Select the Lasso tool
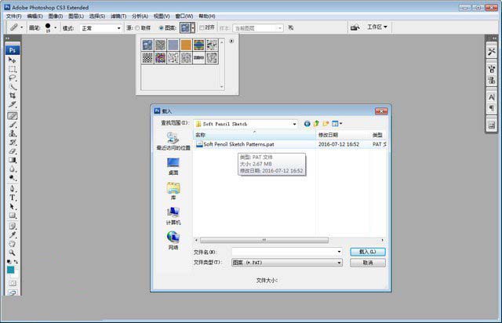This screenshot has height=323, width=502. 13,78
